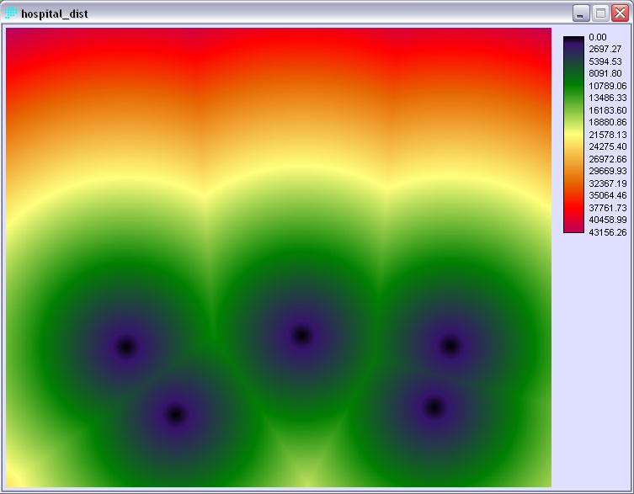Select the 10789.06 legend value
Screen dimensions: 634x494
pyautogui.click(x=607, y=86)
